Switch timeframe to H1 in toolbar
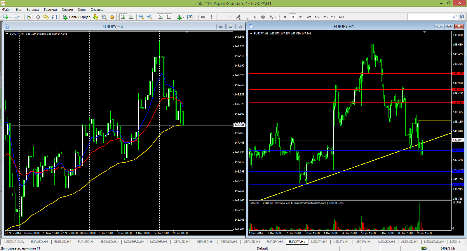The height and width of the screenshot is (251, 467). tap(284, 17)
